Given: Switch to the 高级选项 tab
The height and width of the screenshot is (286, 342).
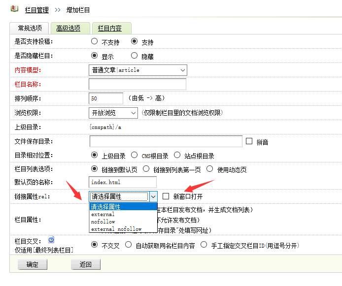Looking at the screenshot, I should [69, 28].
